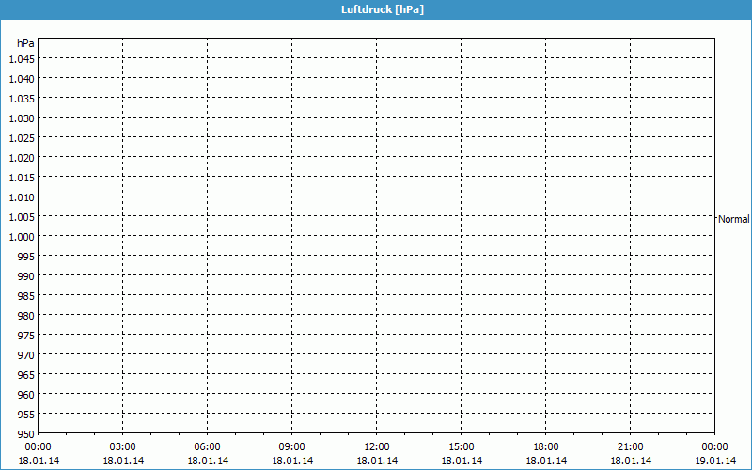Screen dimensions: 752x470
Task: Click the 955 value on the y-axis
Action: pyautogui.click(x=25, y=415)
